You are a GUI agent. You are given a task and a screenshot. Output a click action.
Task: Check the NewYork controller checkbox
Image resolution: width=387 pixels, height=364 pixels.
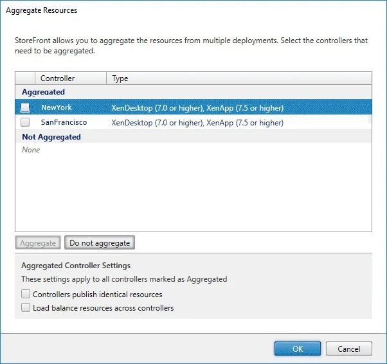tap(25, 107)
